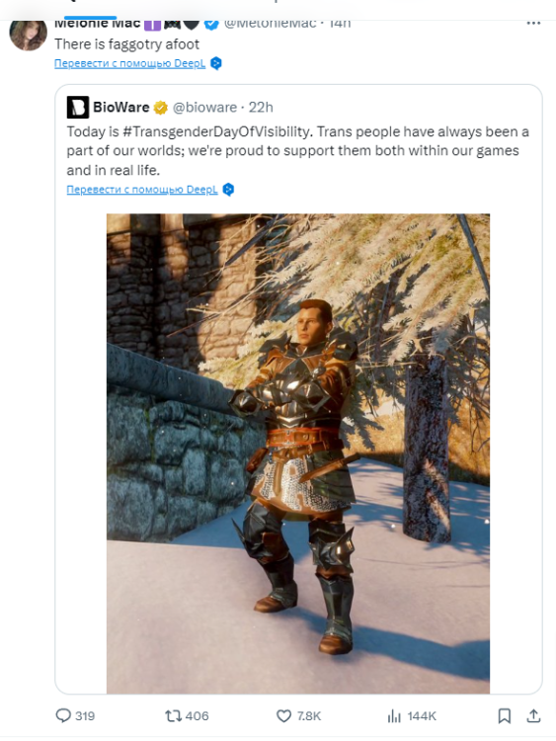Open the #TransgenderDayOfVisibility hashtag
The width and height of the screenshot is (556, 741).
(x=217, y=131)
